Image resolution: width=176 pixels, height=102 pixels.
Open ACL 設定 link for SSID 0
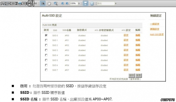[126, 35]
